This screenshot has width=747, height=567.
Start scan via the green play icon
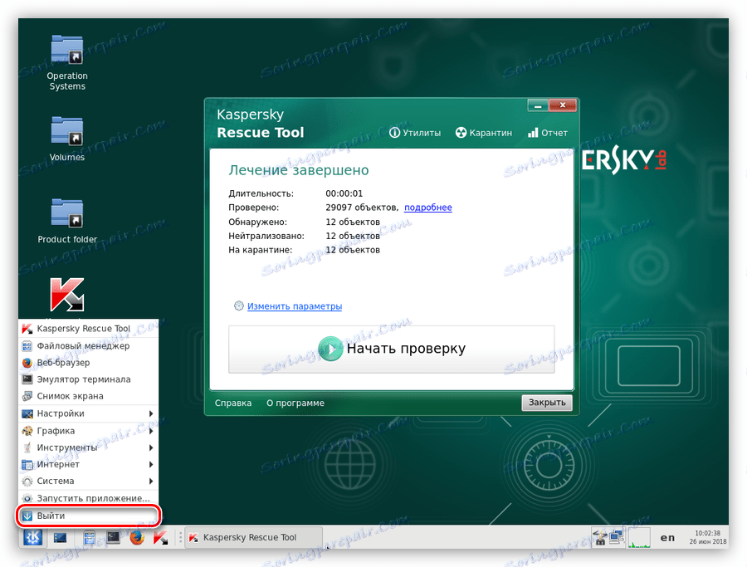pos(330,349)
